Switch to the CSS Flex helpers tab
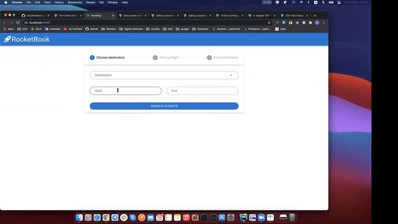The height and width of the screenshot is (224, 398). tap(294, 16)
